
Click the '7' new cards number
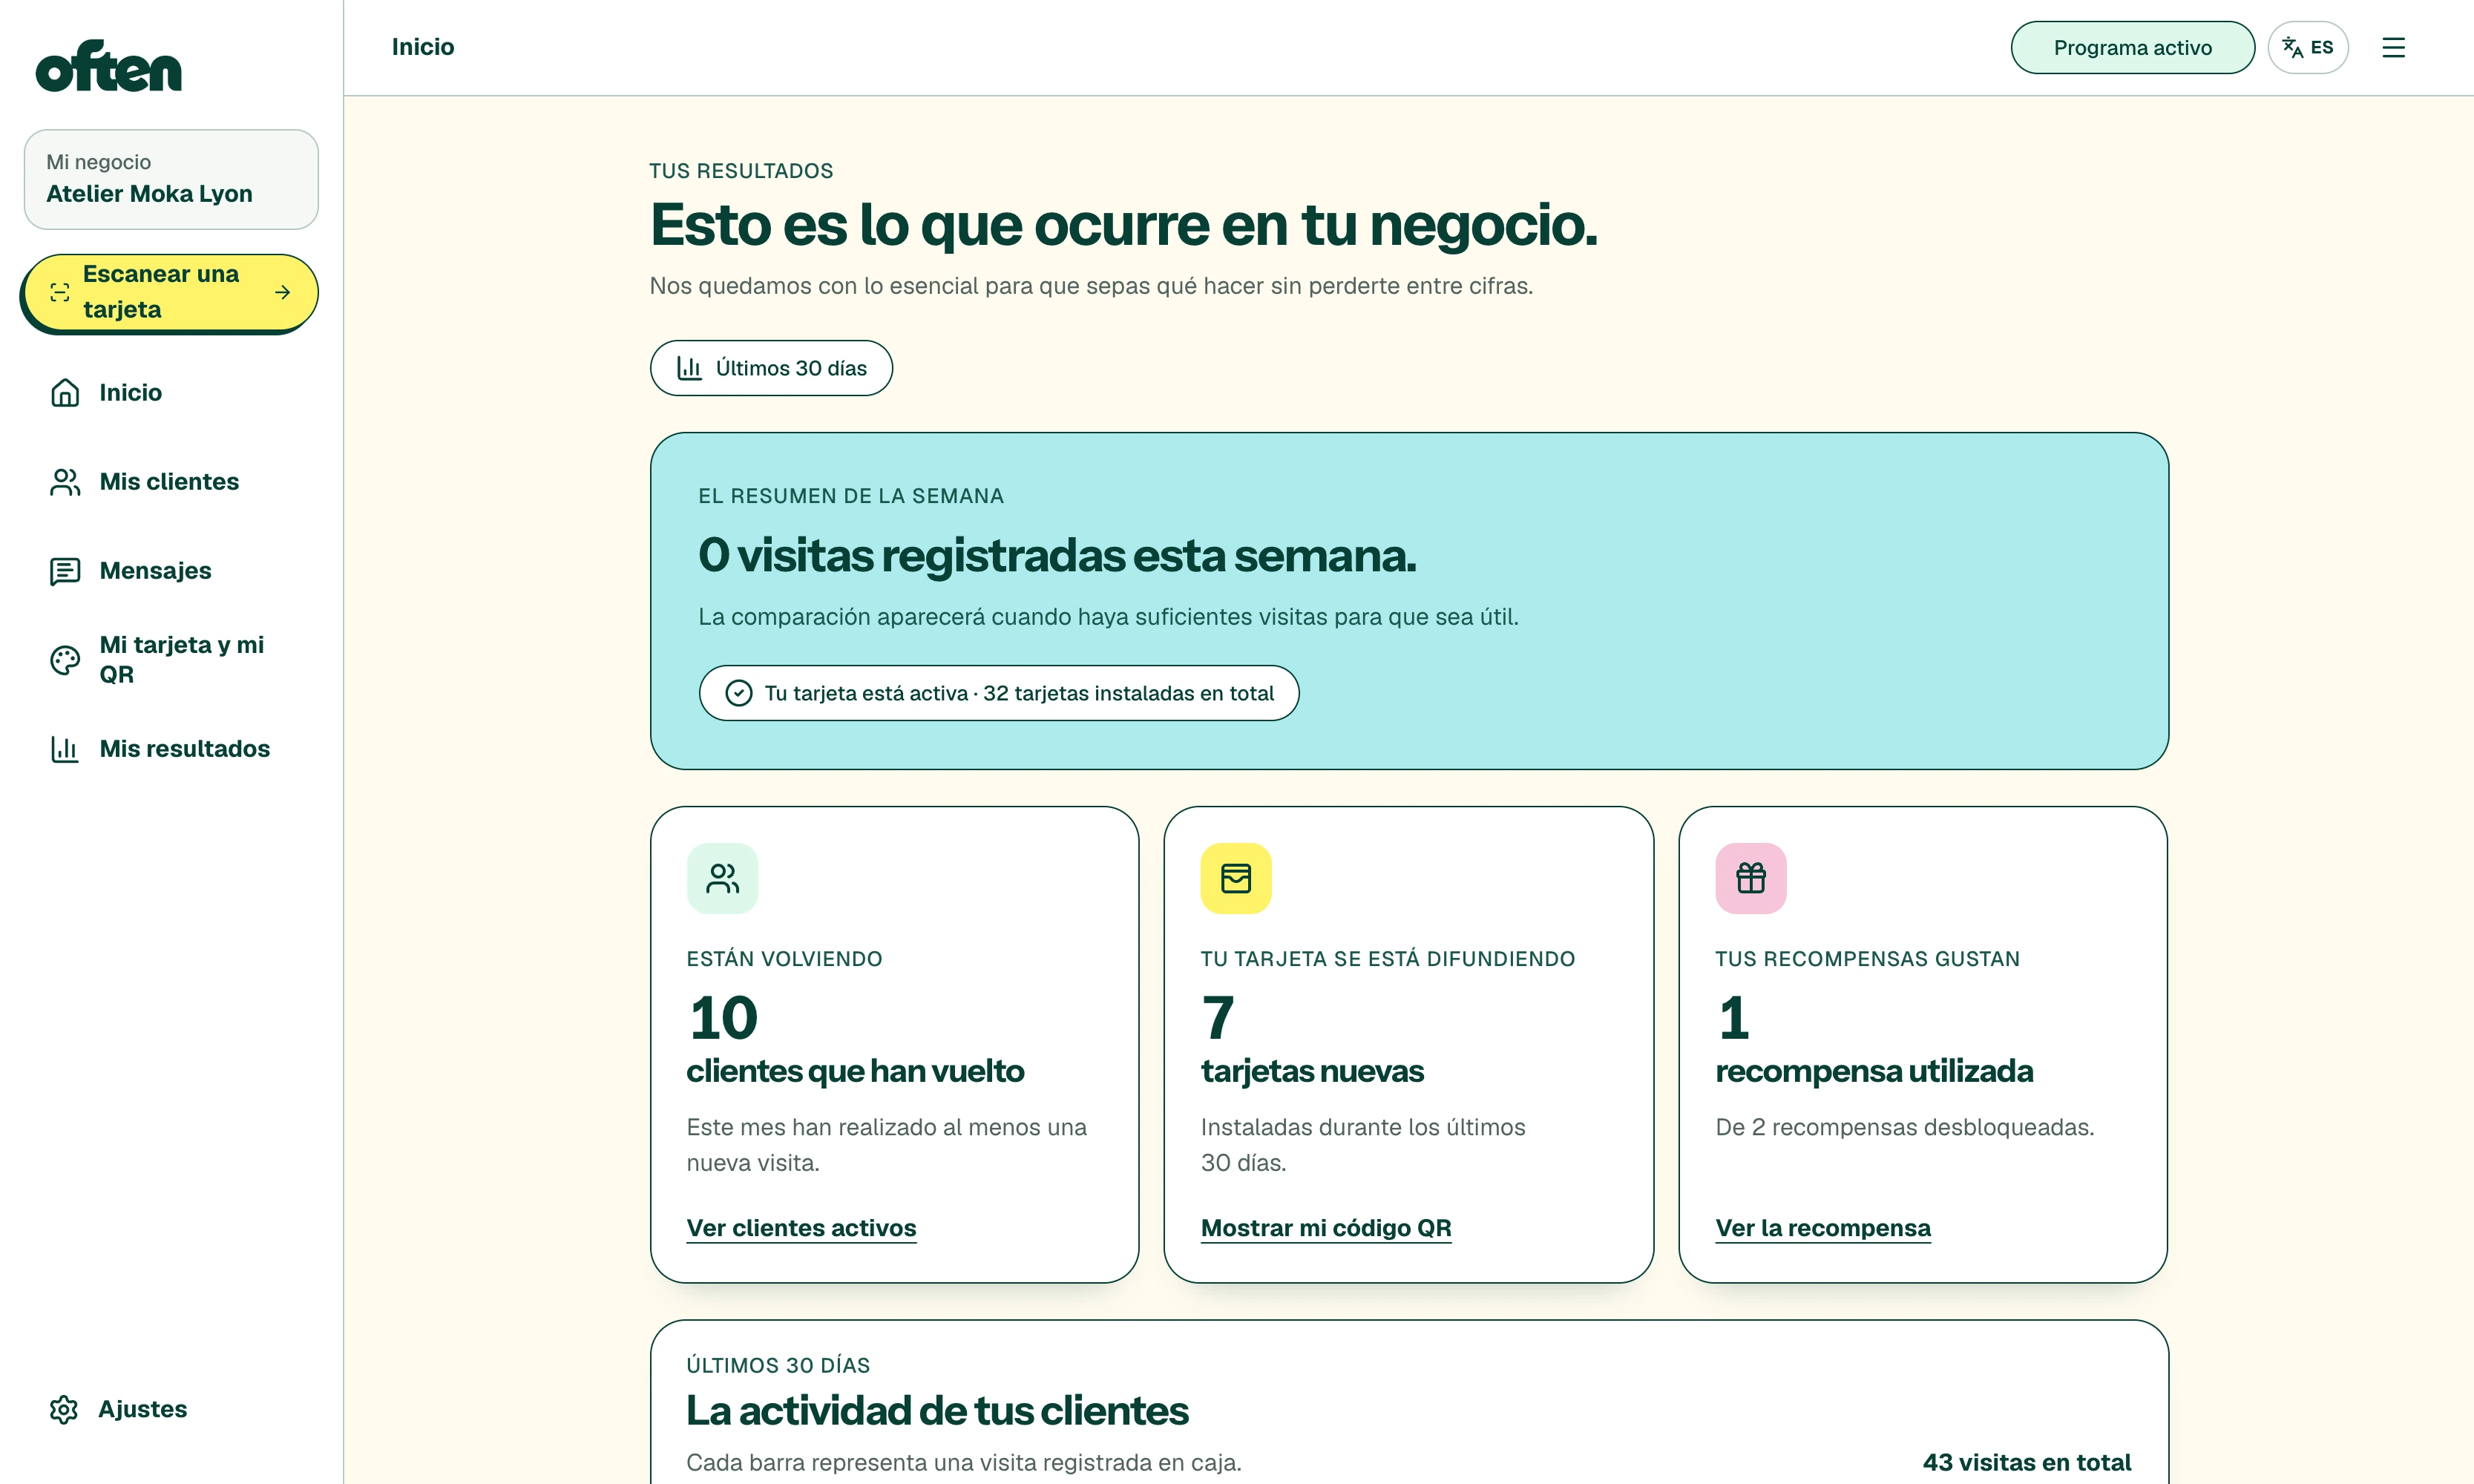[x=1218, y=1018]
